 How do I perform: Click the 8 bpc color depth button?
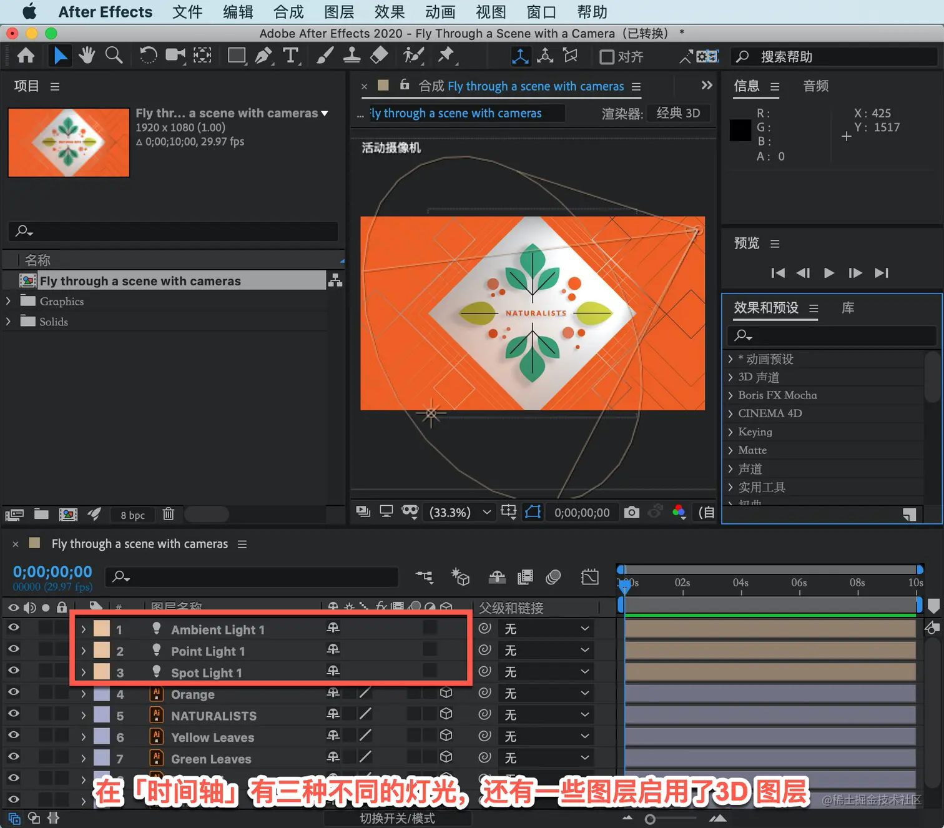click(x=132, y=515)
